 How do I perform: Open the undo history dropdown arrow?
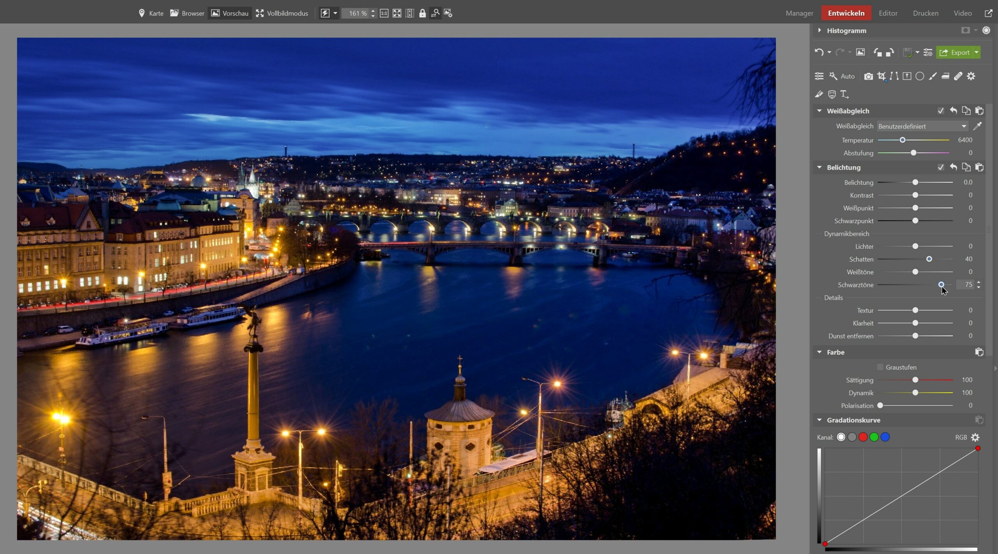pos(829,52)
